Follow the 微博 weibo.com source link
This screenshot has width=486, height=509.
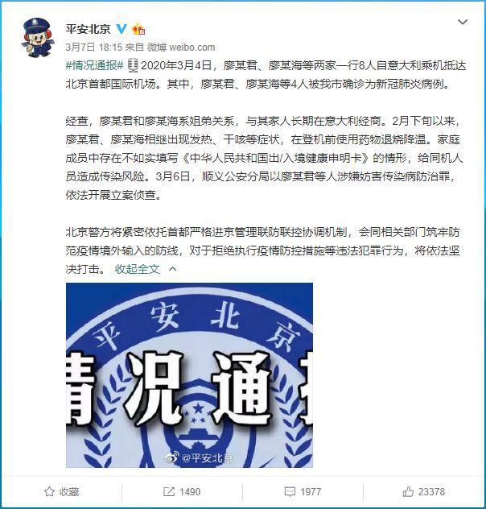pos(181,48)
